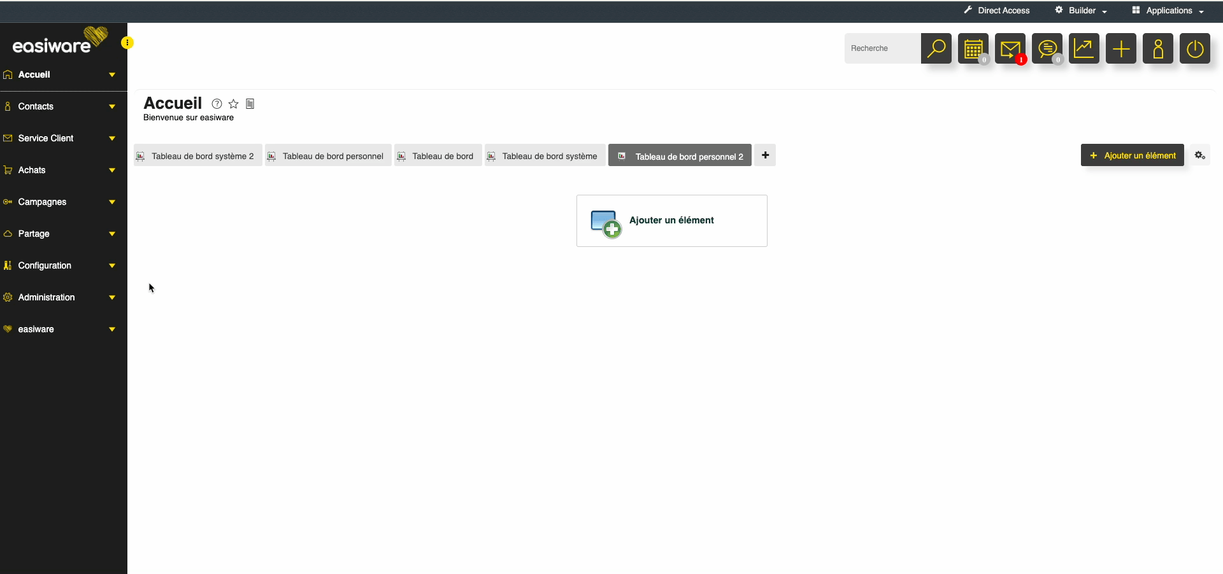This screenshot has height=574, width=1223.
Task: Click the search magnifier icon
Action: [x=936, y=48]
